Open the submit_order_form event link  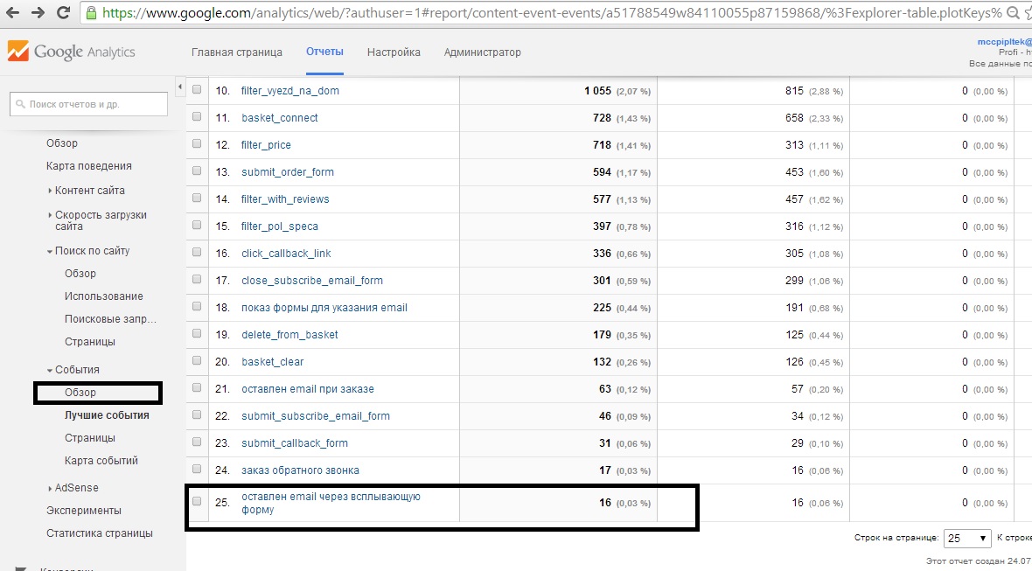point(288,171)
